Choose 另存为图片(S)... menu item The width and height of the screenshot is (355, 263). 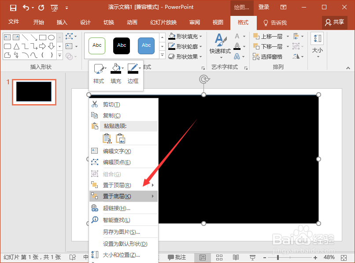coord(124,232)
